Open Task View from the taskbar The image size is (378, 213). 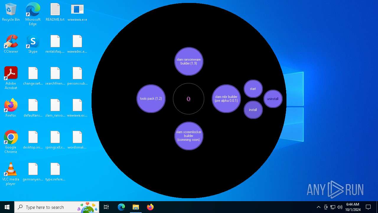point(106,207)
